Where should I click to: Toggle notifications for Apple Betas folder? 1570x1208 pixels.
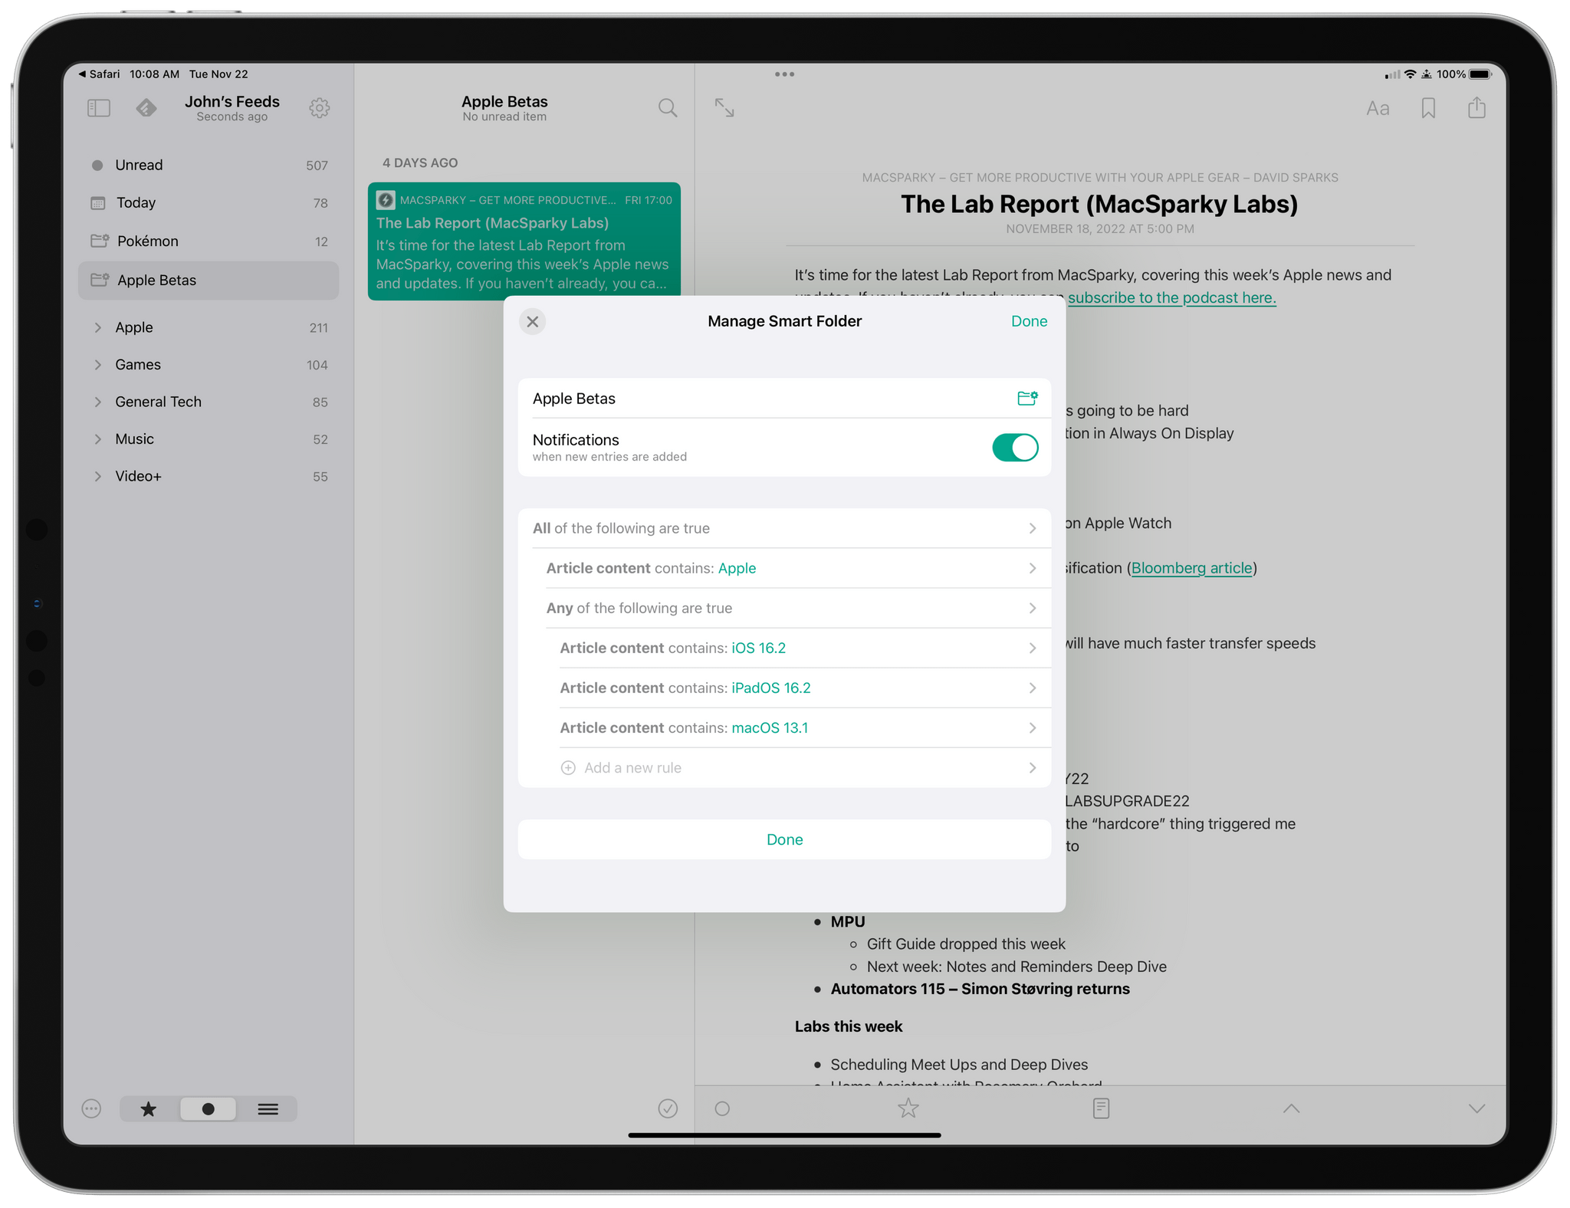point(1015,447)
